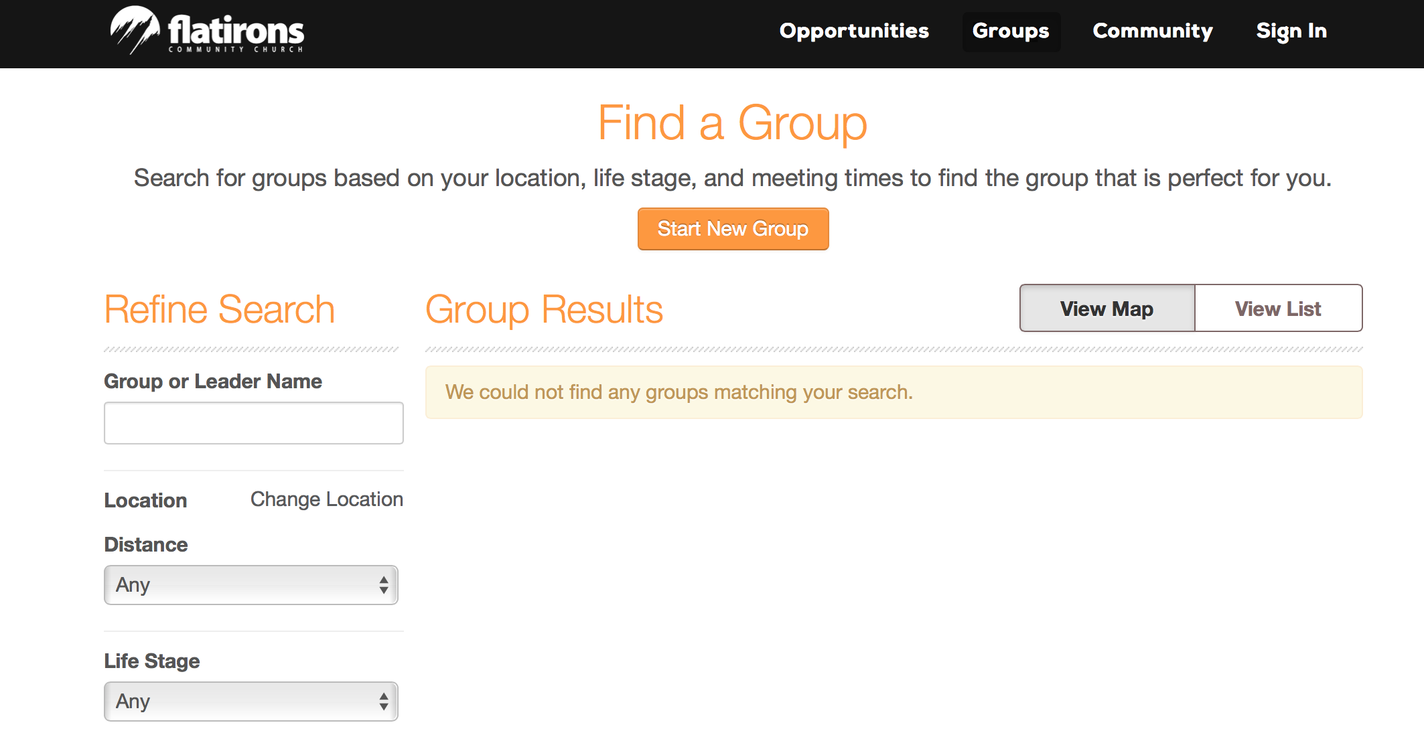This screenshot has height=739, width=1424.
Task: Switch results to View List
Action: click(1278, 309)
